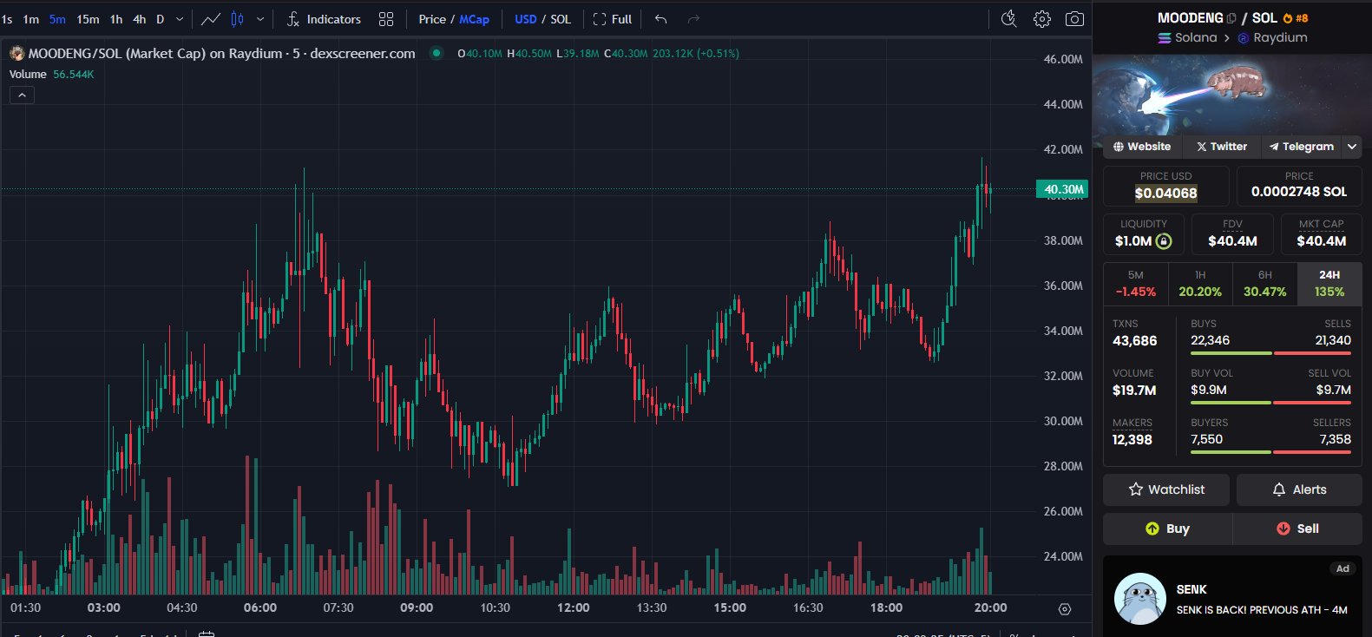This screenshot has width=1372, height=637.
Task: Open the SENK IS BACK ad
Action: click(1232, 597)
